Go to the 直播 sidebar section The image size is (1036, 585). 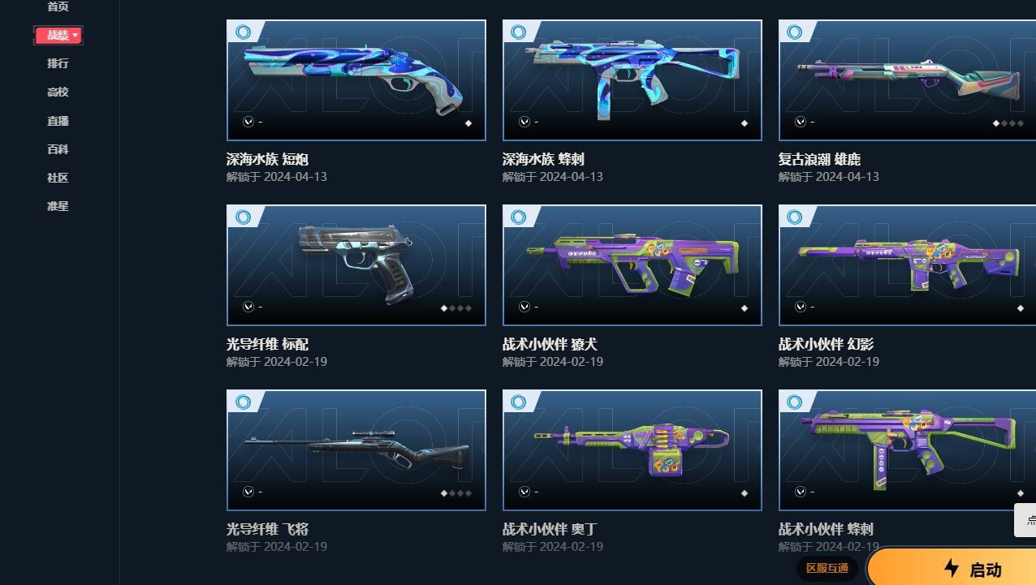coord(58,121)
